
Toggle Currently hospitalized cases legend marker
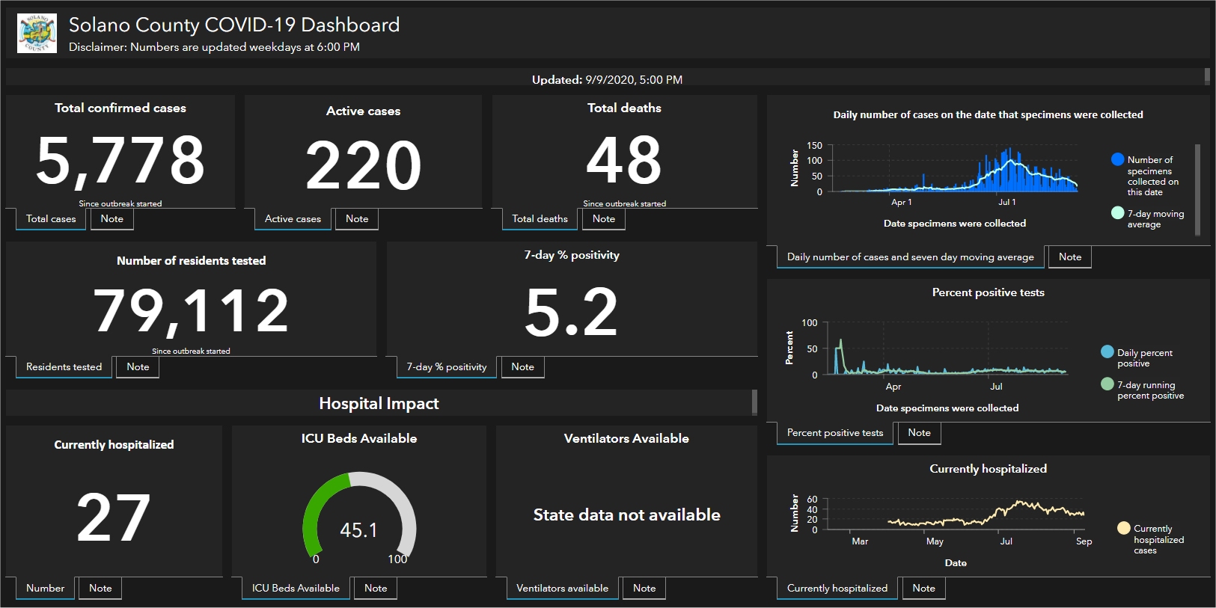click(x=1123, y=528)
